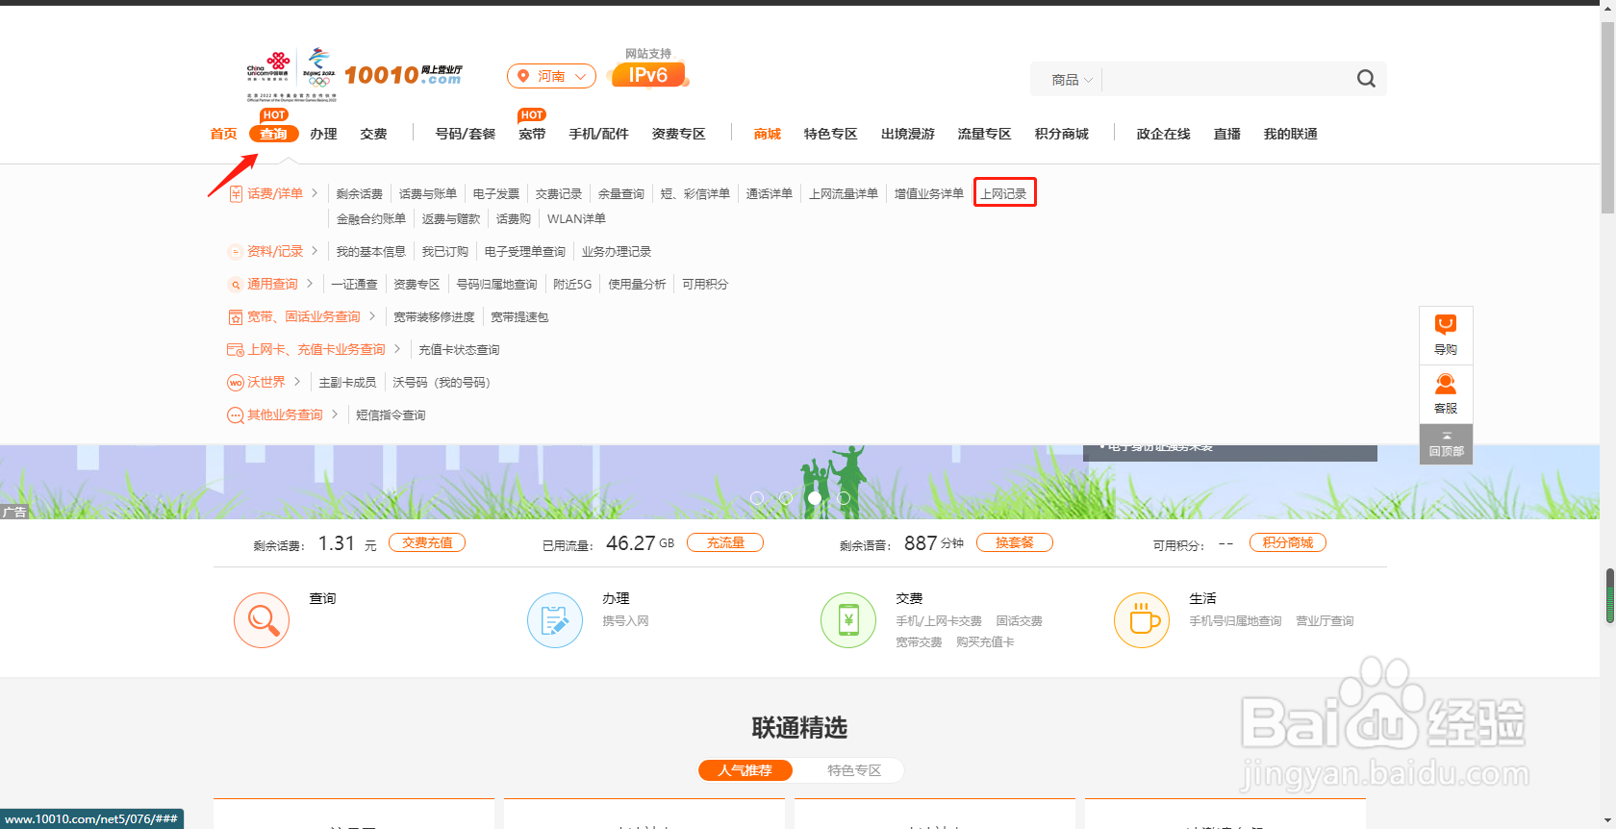Image resolution: width=1616 pixels, height=829 pixels.
Task: Click the 话费/详单 yen icon
Action: 236,193
